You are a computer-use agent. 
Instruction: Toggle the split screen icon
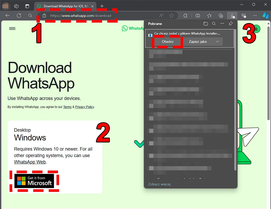tap(198, 16)
